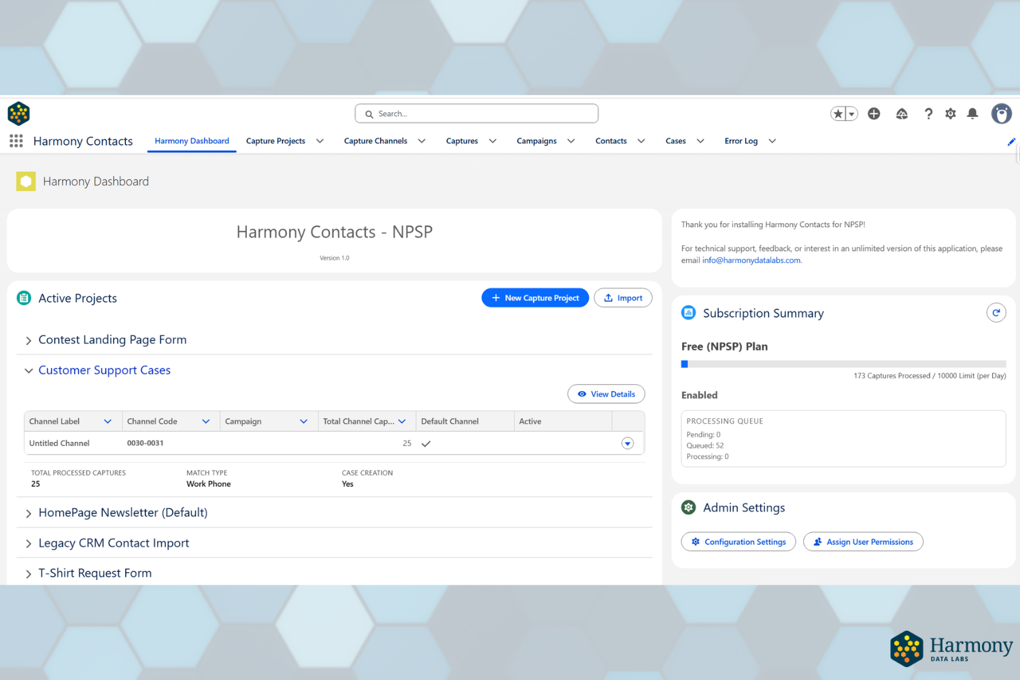Open the Trailhead guidance icon
This screenshot has width=1020, height=680.
tap(902, 114)
